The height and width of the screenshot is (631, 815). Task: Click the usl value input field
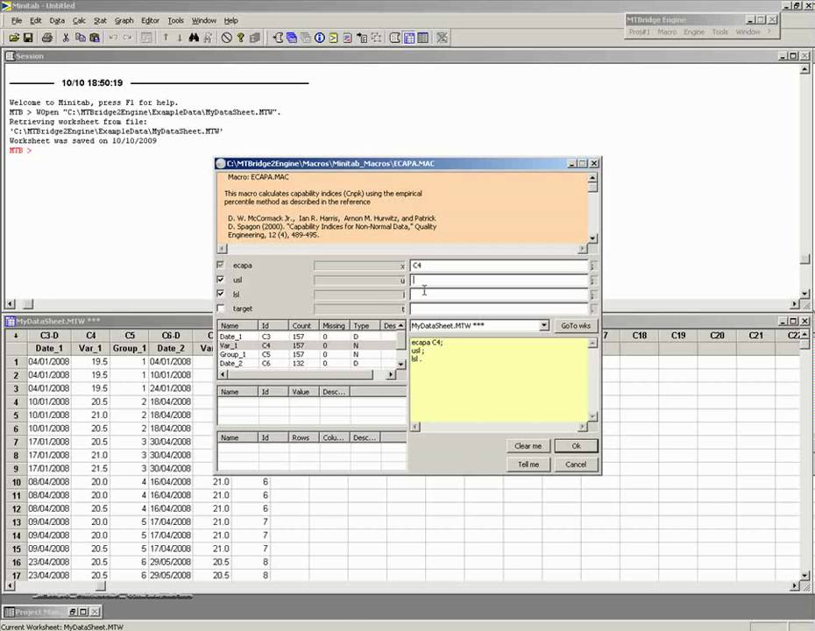499,280
